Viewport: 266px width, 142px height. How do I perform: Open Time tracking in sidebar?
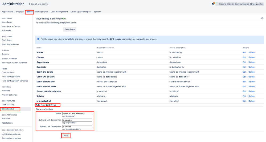tap(8, 105)
